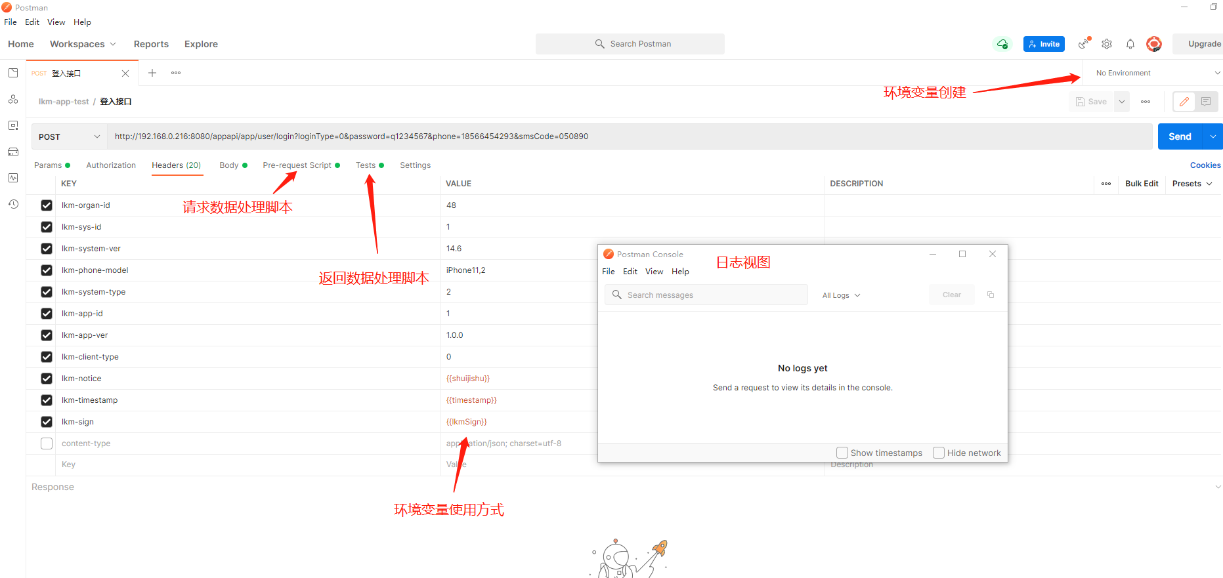This screenshot has height=578, width=1223.
Task: Open request more-actions ellipsis near Save
Action: point(1146,102)
